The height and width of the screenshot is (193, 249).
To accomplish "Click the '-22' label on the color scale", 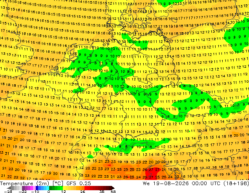I will (22, 191).
